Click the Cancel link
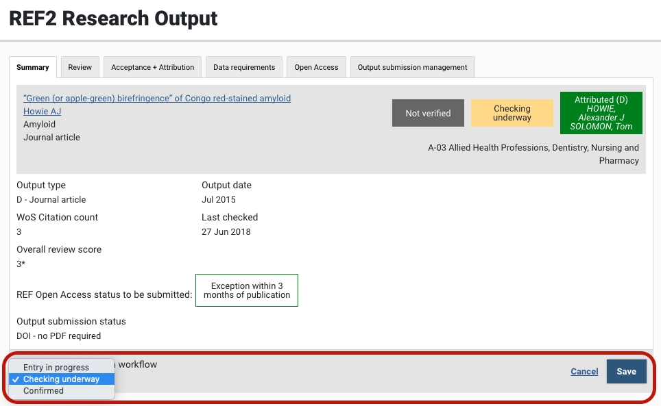 click(x=584, y=372)
